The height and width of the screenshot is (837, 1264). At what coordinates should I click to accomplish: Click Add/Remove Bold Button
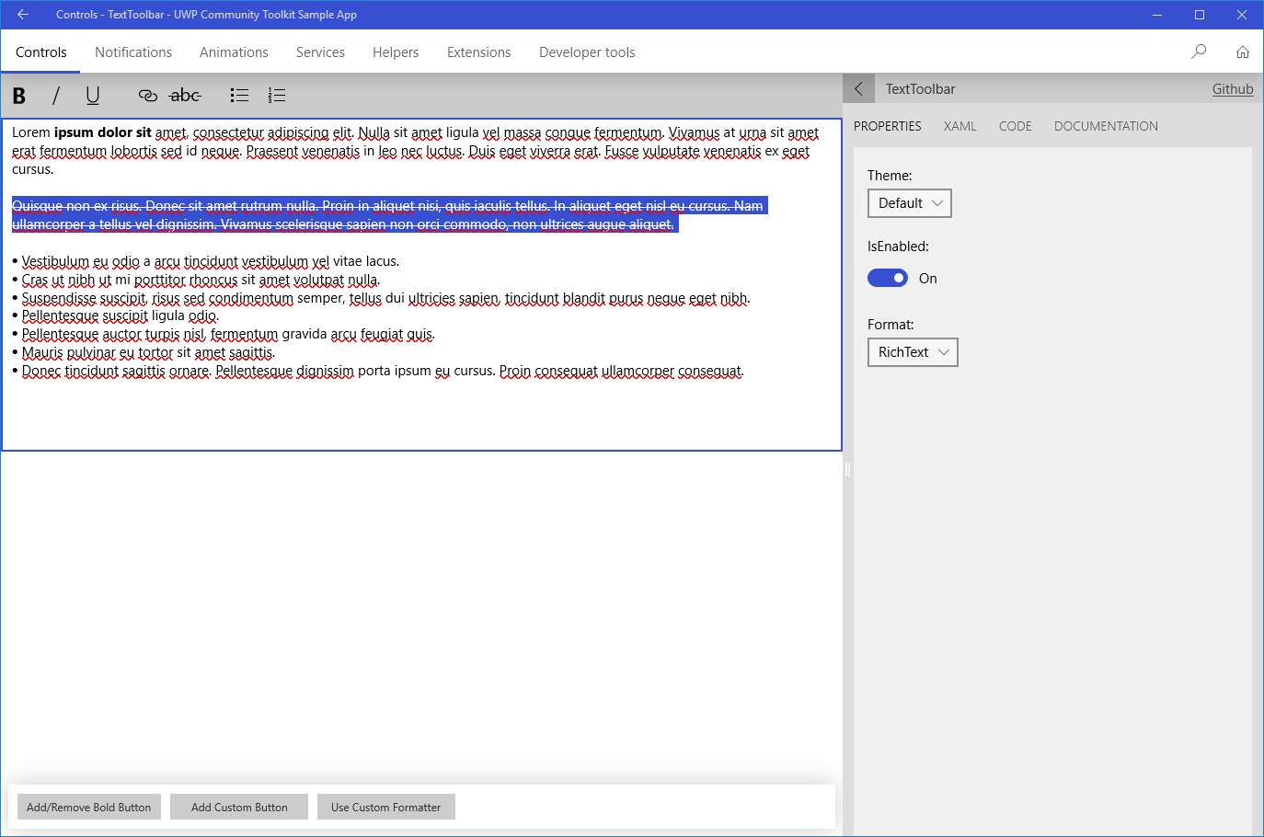[89, 807]
